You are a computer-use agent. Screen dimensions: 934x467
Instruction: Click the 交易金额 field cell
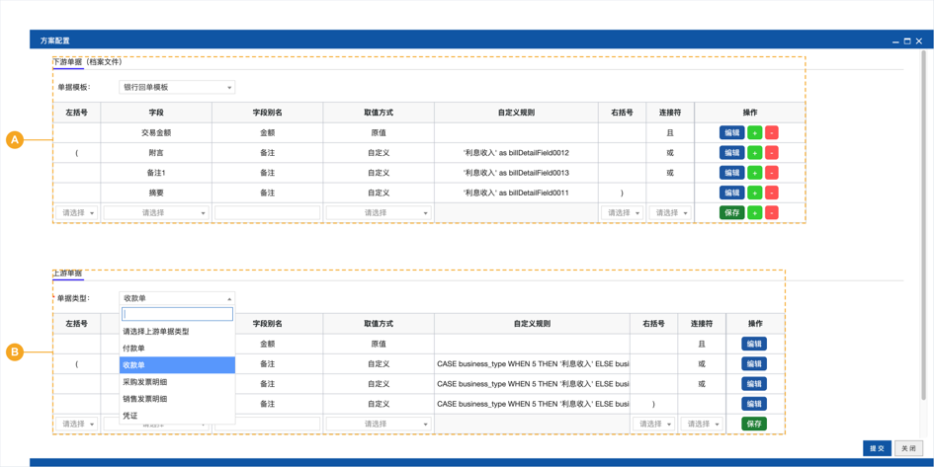(x=156, y=132)
